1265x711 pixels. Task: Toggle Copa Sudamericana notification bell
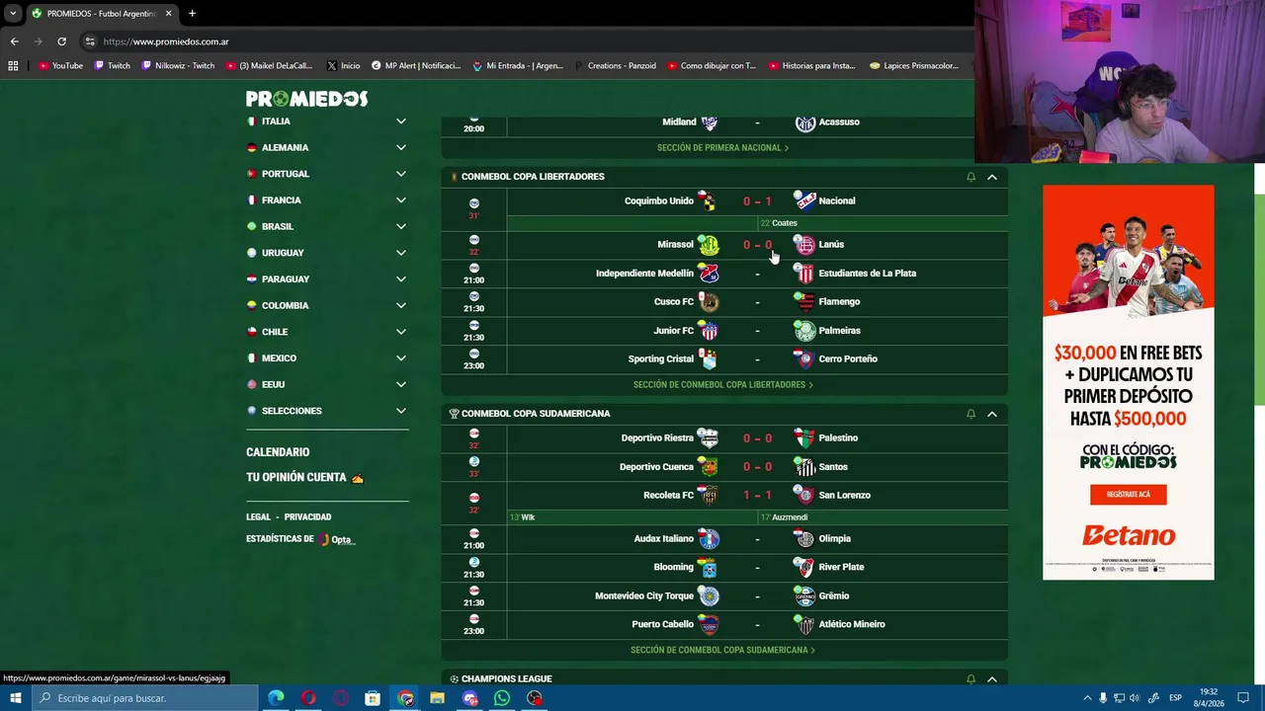(970, 414)
